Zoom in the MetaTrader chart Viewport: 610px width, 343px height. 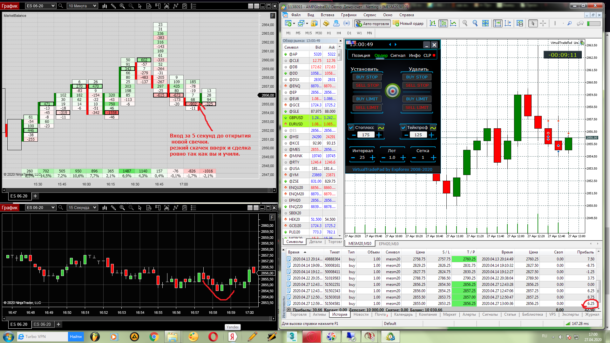click(465, 23)
